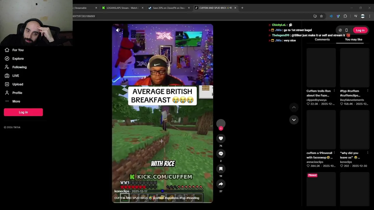
Task: Open the 'why did you leave us' thumbnail
Action: click(x=355, y=130)
